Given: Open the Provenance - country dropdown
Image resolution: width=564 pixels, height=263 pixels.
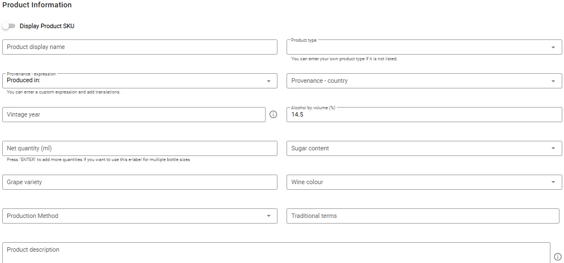Looking at the screenshot, I should click(553, 81).
